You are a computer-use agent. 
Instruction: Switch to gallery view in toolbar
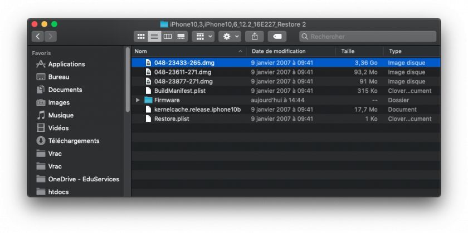(x=181, y=36)
